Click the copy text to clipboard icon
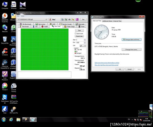 coord(62,20)
